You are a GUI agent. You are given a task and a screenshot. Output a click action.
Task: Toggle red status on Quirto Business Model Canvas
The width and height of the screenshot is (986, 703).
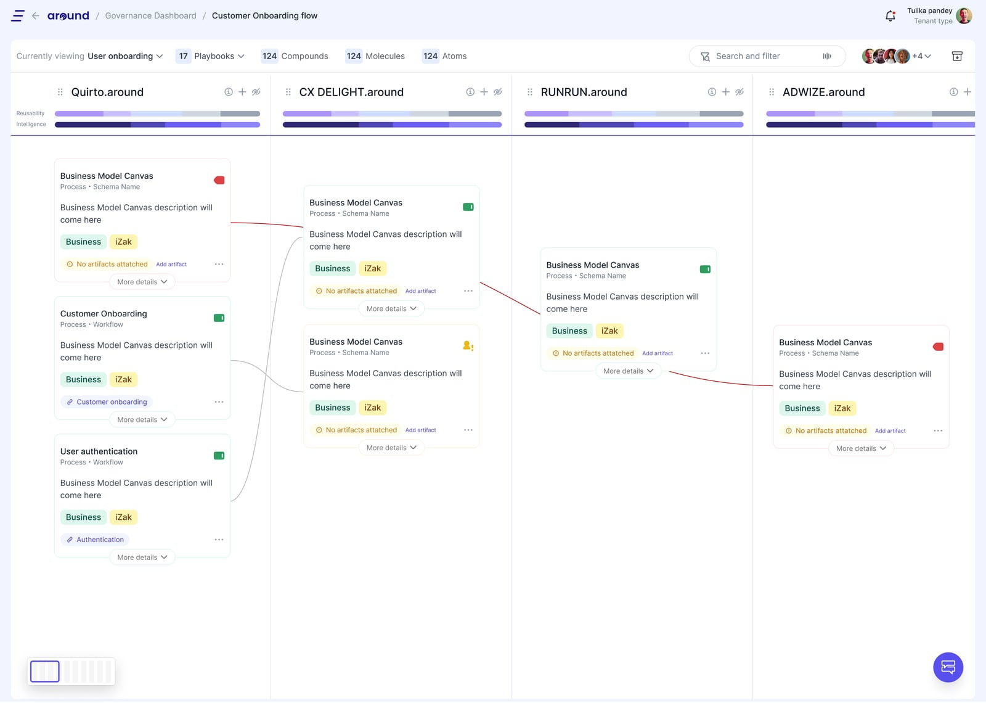(x=219, y=181)
